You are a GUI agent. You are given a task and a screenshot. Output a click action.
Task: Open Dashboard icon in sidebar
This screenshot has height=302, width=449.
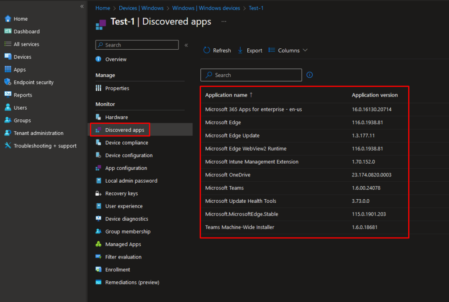coord(8,31)
